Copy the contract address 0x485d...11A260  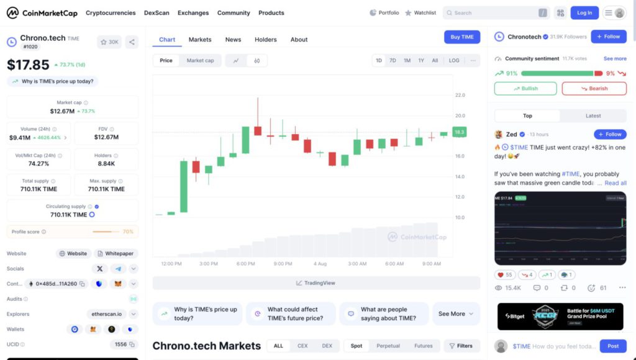[82, 284]
